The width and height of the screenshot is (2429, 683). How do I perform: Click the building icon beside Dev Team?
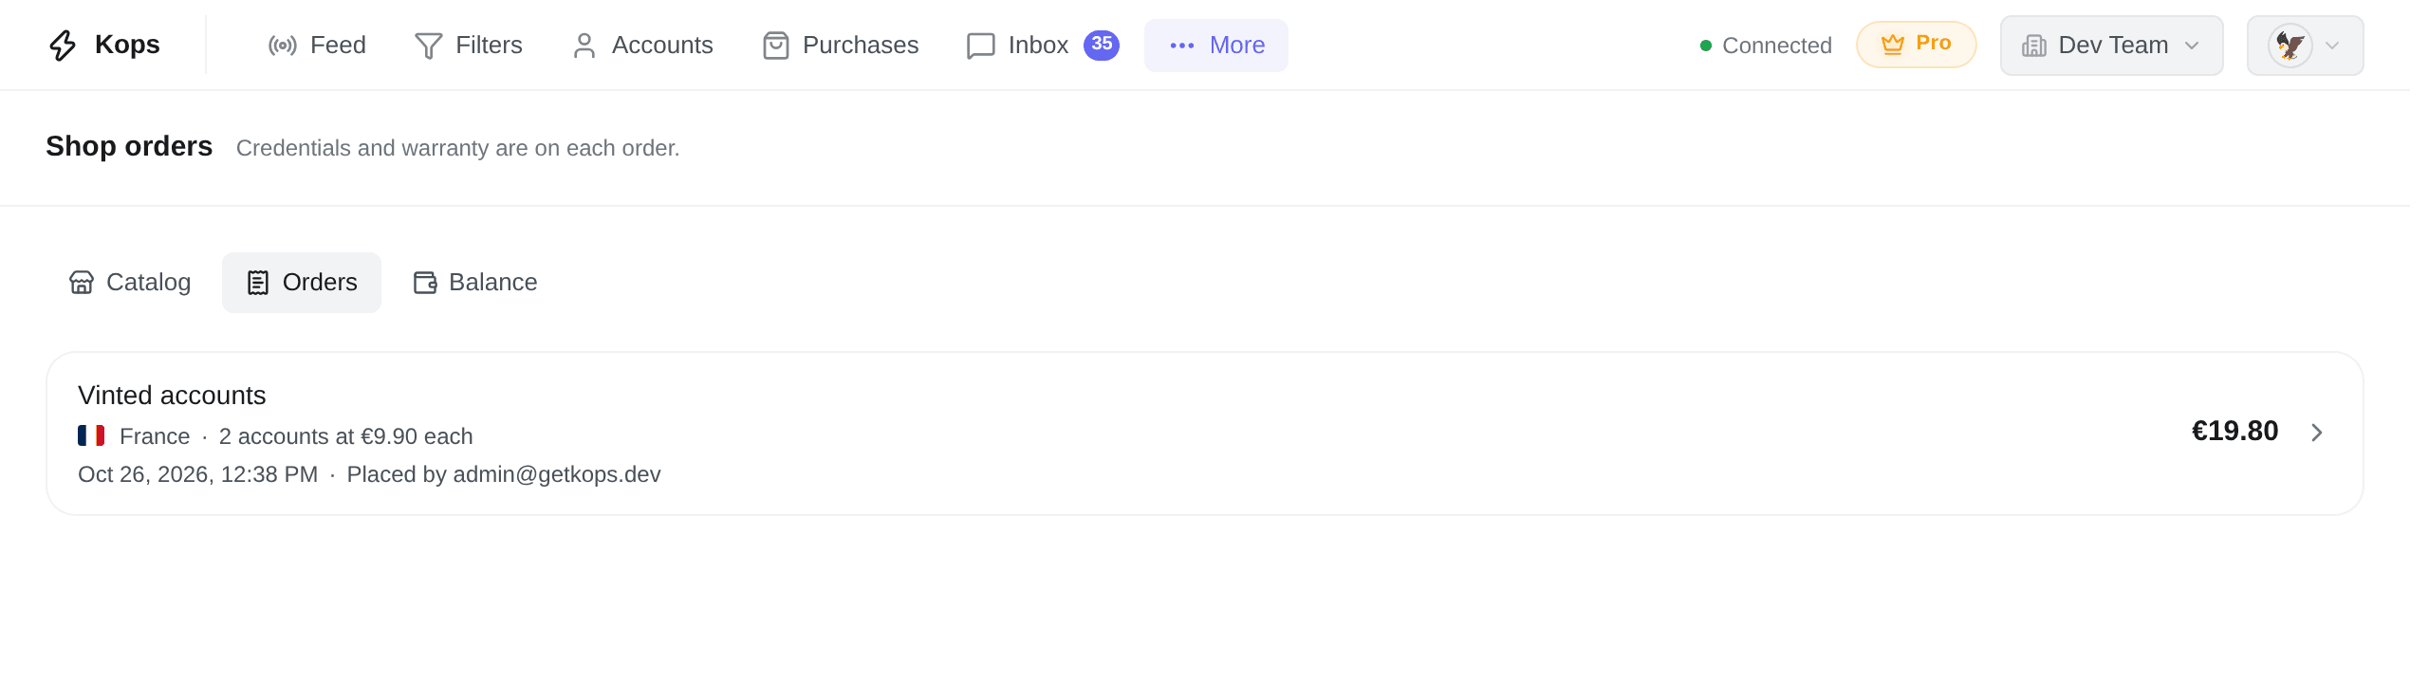[x=2034, y=46]
